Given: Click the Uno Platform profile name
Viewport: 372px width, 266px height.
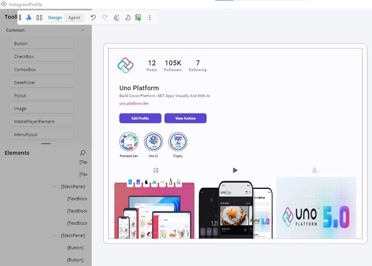Looking at the screenshot, I should point(139,88).
